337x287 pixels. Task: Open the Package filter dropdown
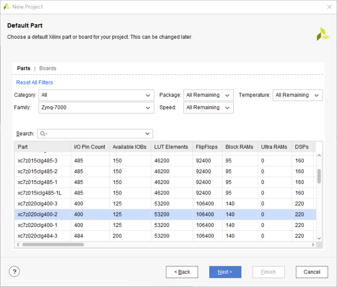(208, 95)
